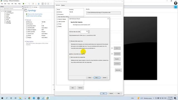Click the Options tab in VM Settings

(x=63, y=5)
